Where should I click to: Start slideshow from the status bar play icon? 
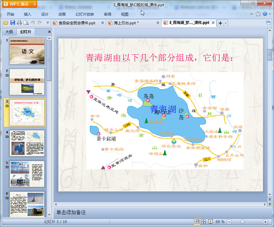click(210, 221)
